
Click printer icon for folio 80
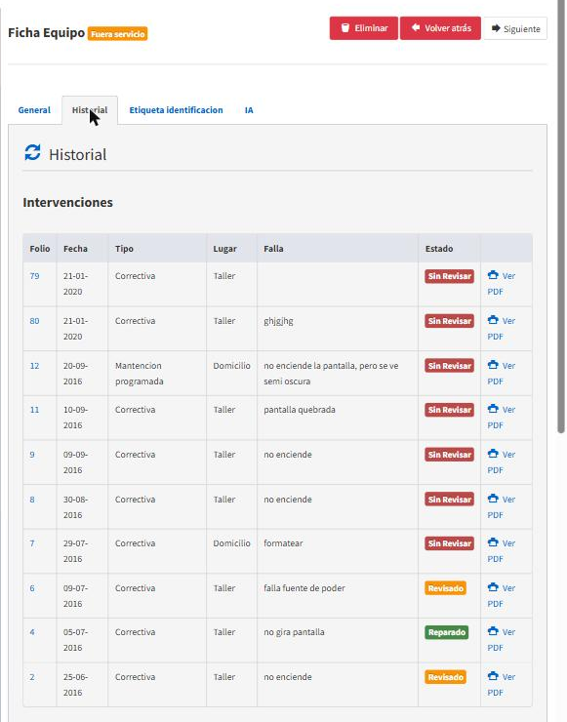click(x=493, y=320)
